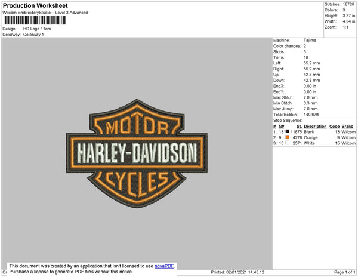Click the 'Purchase a license' notice line
This screenshot has width=358, height=277.
(x=71, y=272)
